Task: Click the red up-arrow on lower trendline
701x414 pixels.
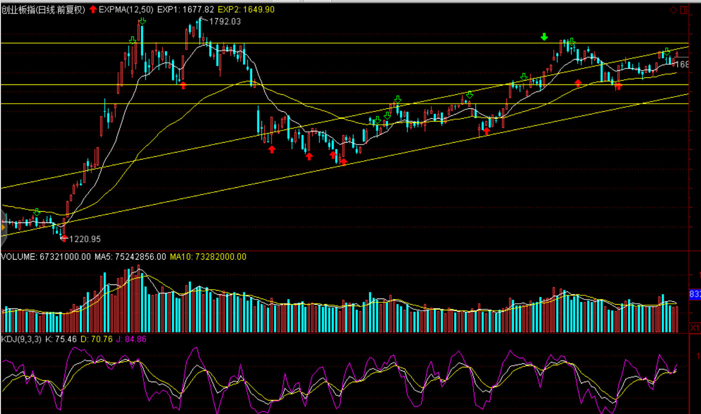Action: coord(343,162)
